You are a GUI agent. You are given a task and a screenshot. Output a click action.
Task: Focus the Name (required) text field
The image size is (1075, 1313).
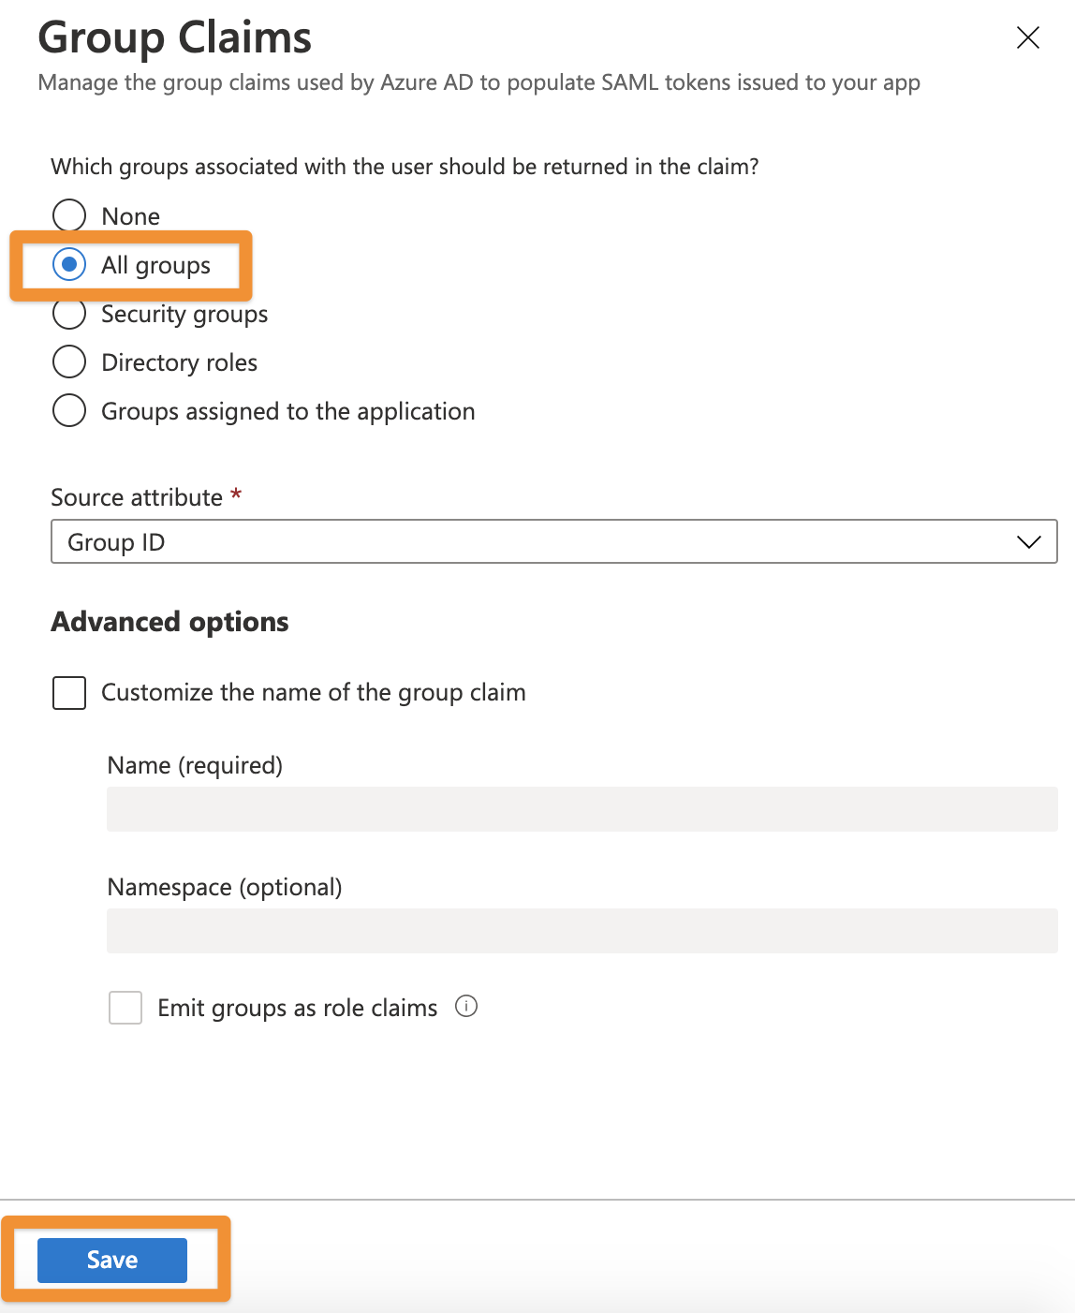[x=582, y=809]
